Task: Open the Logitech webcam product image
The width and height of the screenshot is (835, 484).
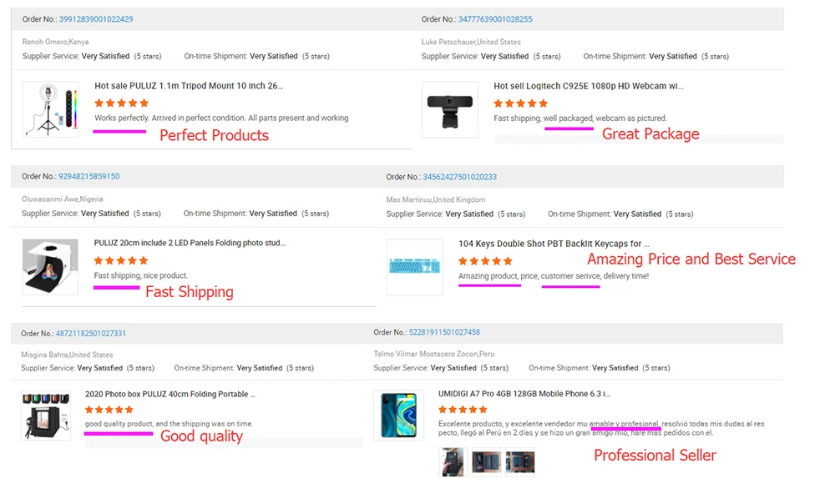Action: pyautogui.click(x=450, y=109)
